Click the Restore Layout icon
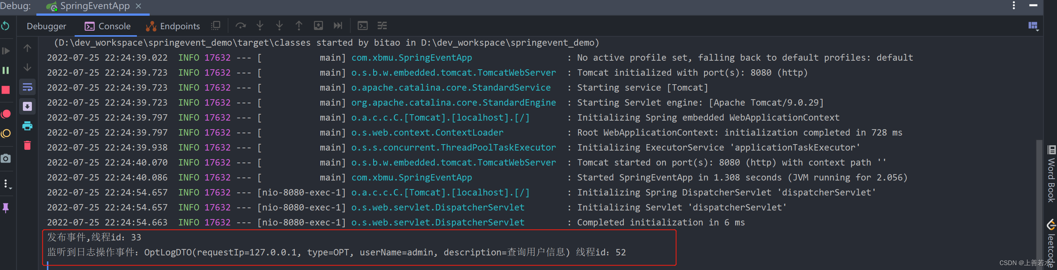The height and width of the screenshot is (270, 1057). tap(216, 26)
